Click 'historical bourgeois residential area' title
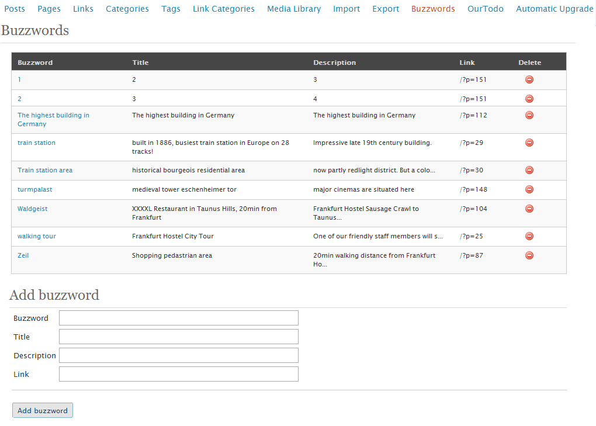Image resolution: width=596 pixels, height=426 pixels. [189, 170]
